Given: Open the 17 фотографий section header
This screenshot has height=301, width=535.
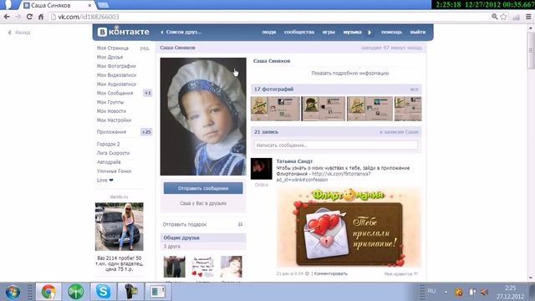Looking at the screenshot, I should pyautogui.click(x=336, y=89).
